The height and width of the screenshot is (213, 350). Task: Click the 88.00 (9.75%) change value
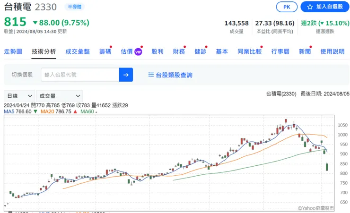(x=64, y=23)
